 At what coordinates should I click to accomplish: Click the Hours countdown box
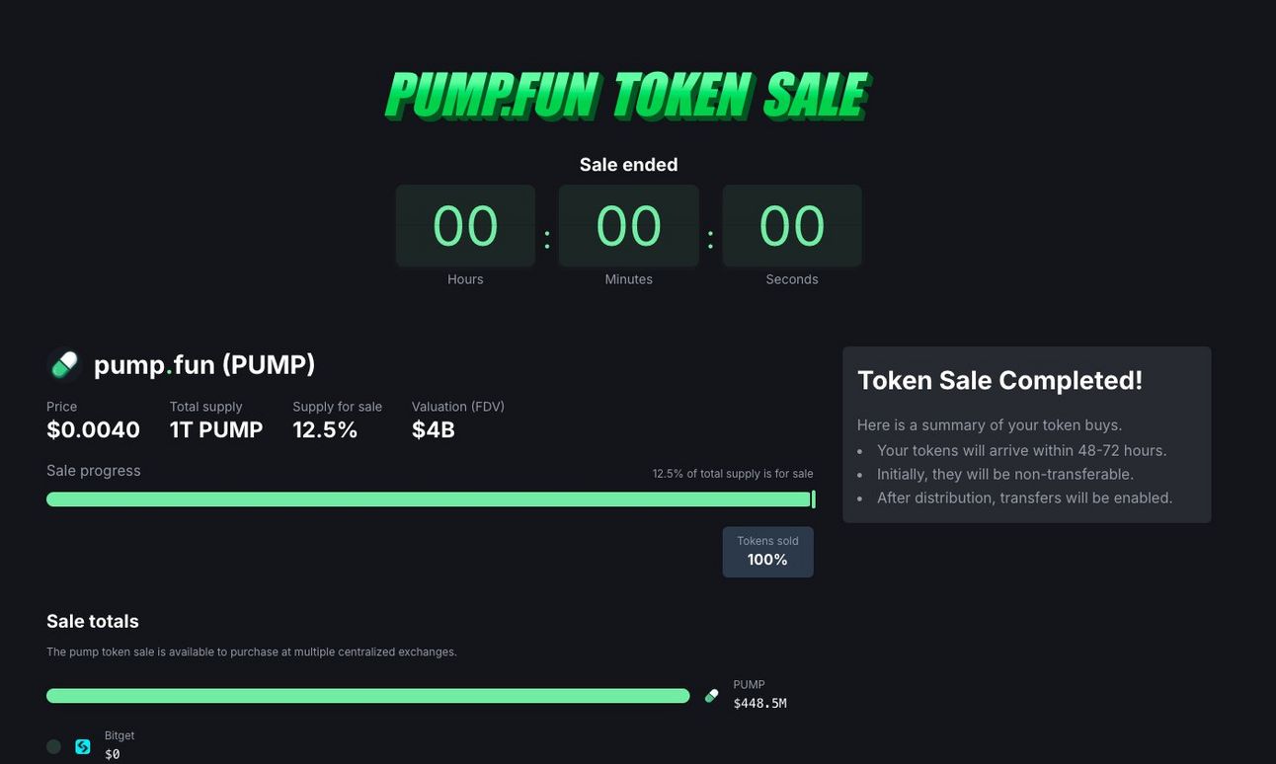point(465,226)
